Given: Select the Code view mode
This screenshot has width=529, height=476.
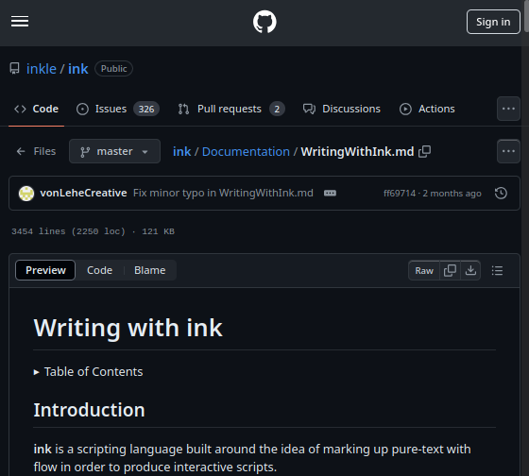Looking at the screenshot, I should pos(99,270).
